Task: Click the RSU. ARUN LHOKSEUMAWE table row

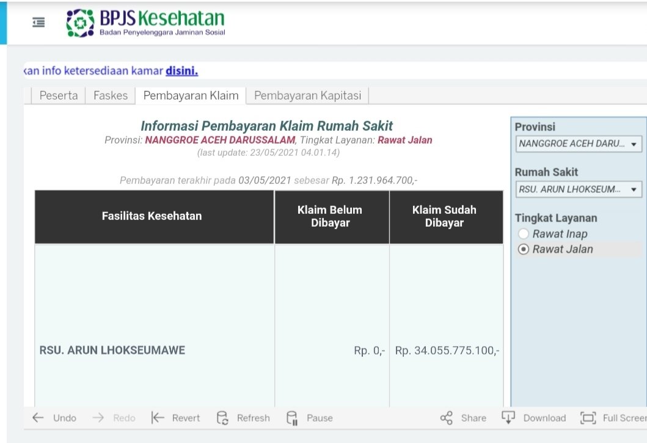Action: pos(112,351)
